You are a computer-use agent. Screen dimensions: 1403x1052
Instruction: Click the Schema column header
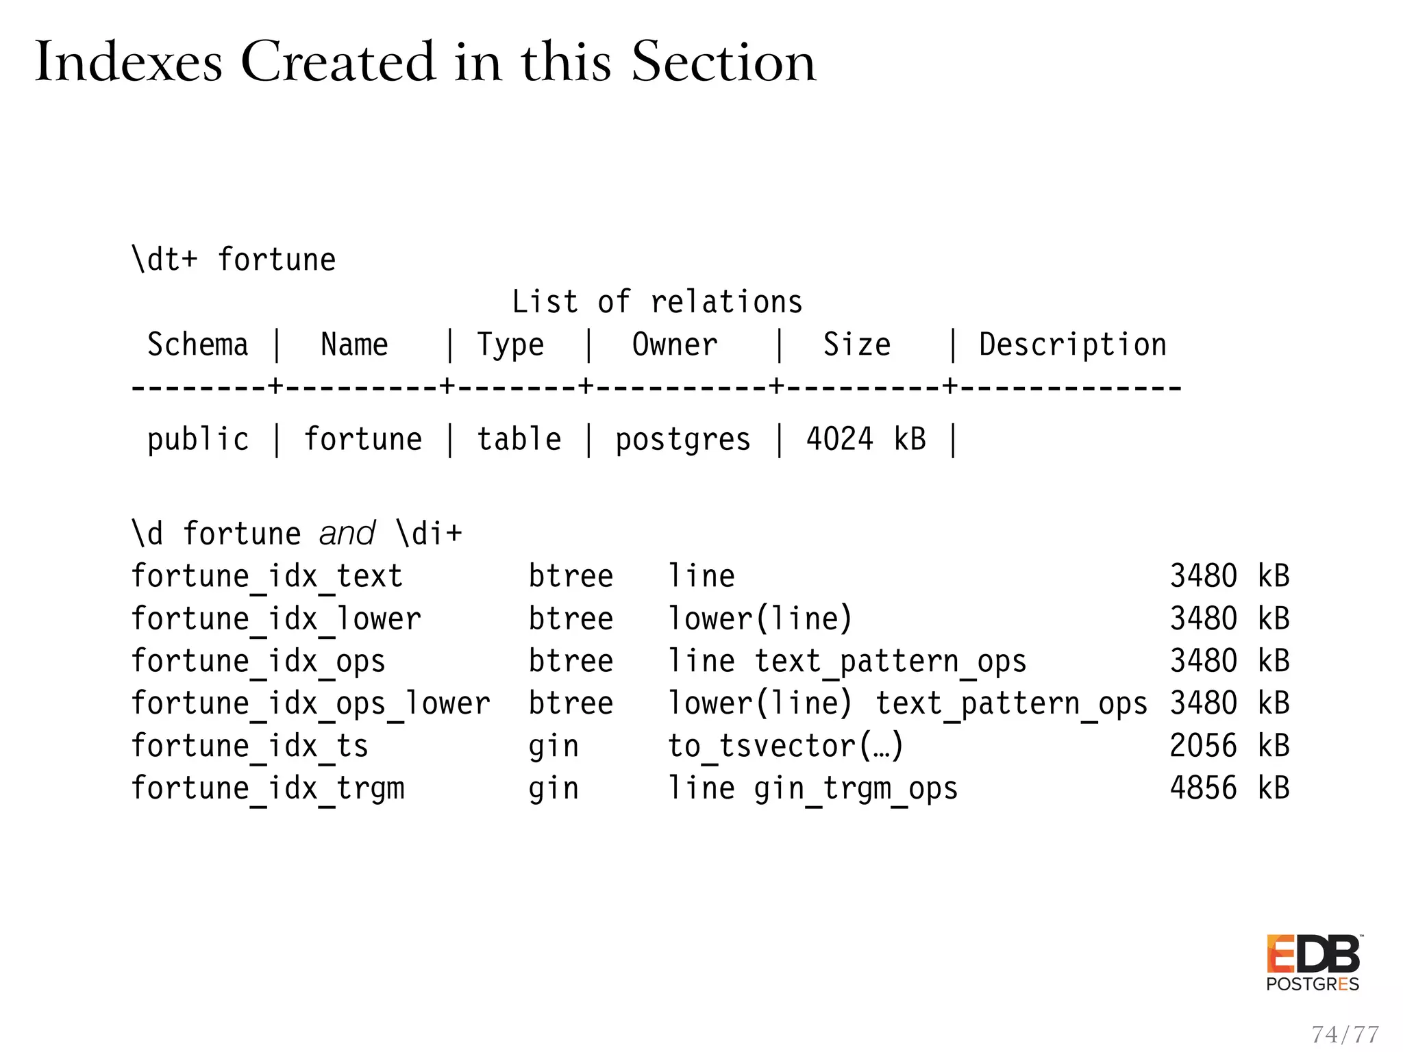(x=197, y=345)
